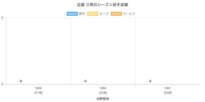Toggle the ホールド series legend label
The height and width of the screenshot is (102, 205).
point(129,14)
